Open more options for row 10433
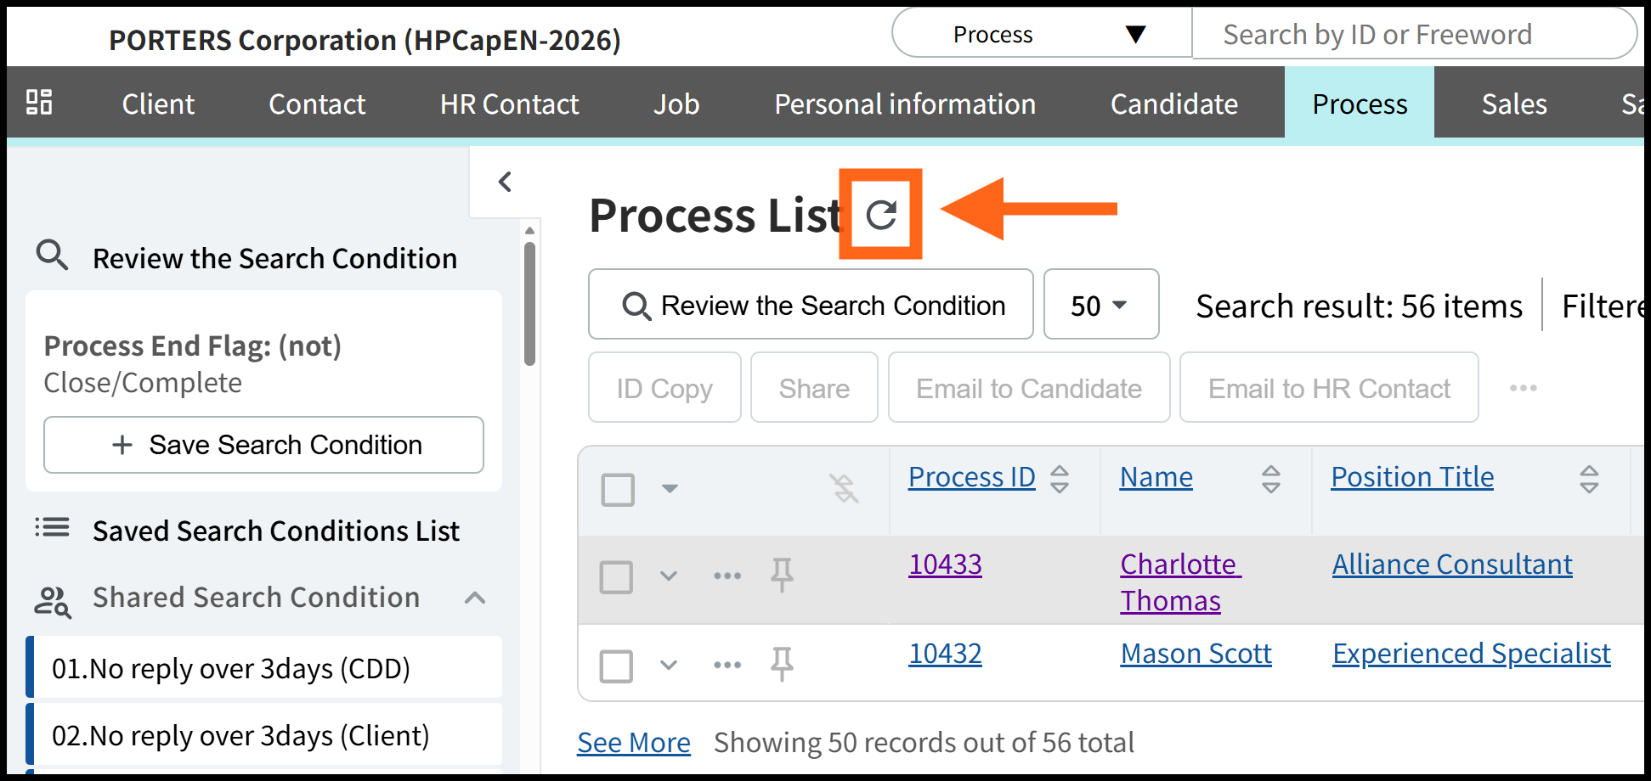 point(727,576)
